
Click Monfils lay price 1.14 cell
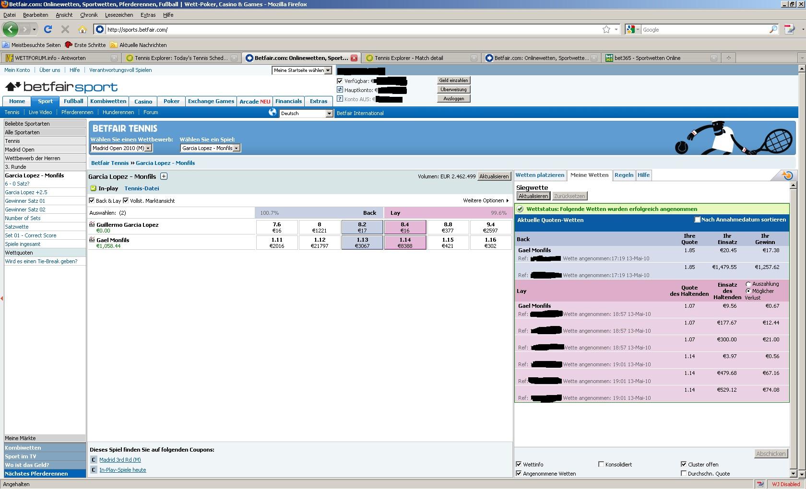(x=405, y=243)
